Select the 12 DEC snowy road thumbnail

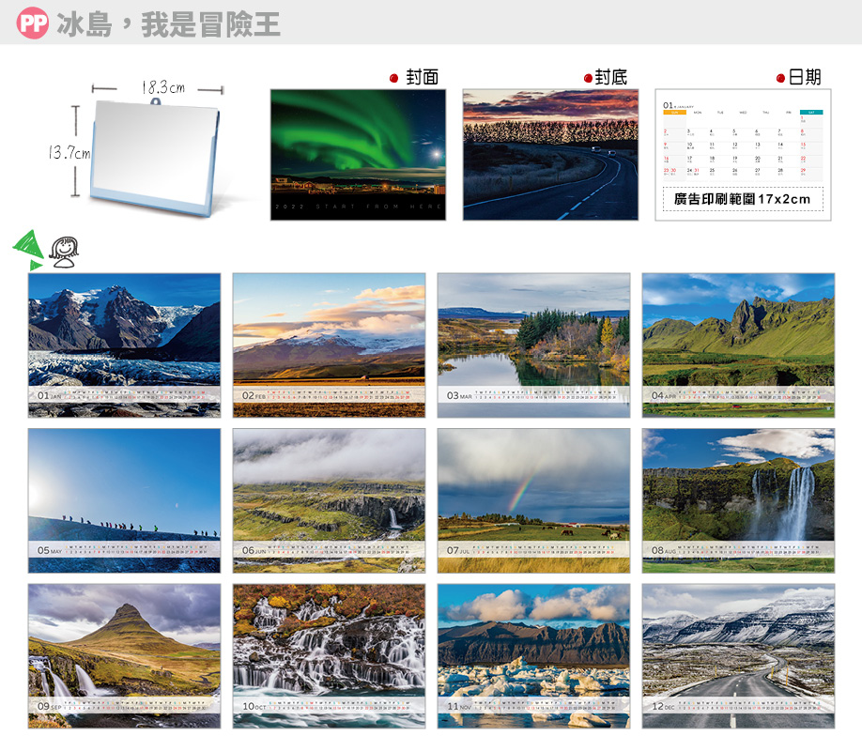738,655
